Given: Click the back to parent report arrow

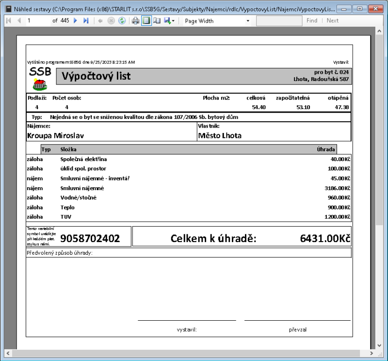Looking at the screenshot, I should coord(100,21).
